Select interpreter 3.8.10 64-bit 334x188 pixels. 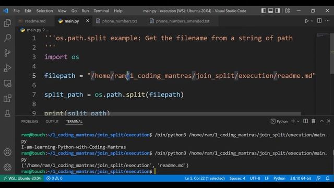tap(301, 178)
